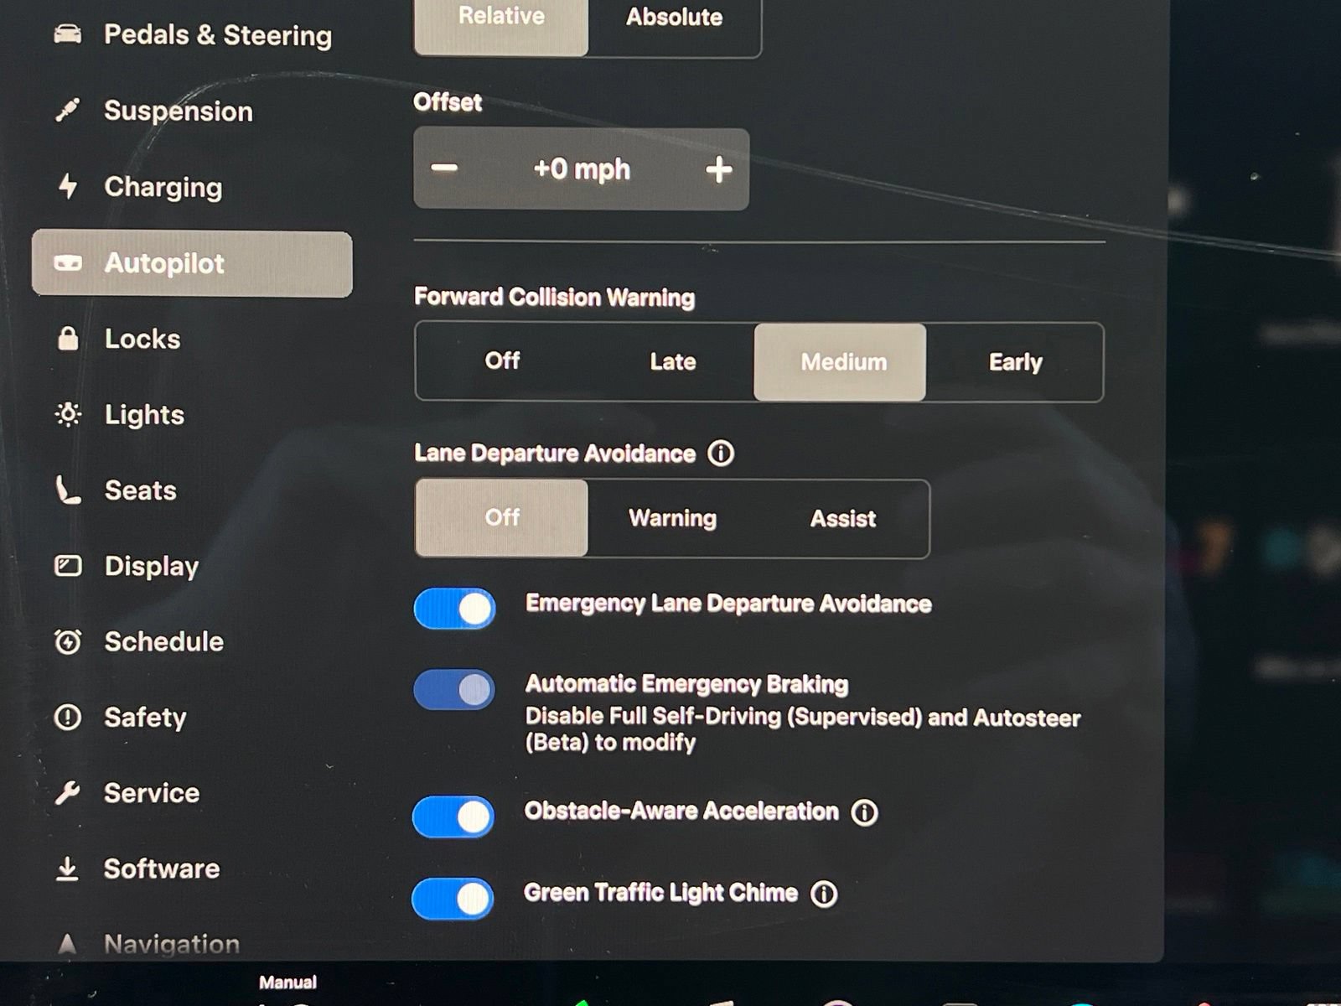
Task: Open the Locks settings
Action: 193,338
